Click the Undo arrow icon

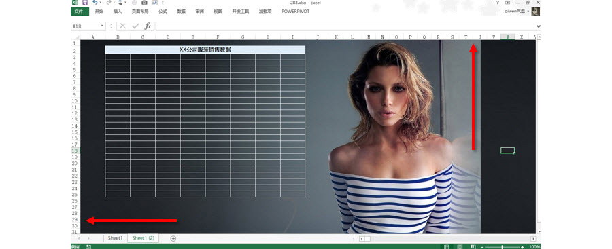95,2
